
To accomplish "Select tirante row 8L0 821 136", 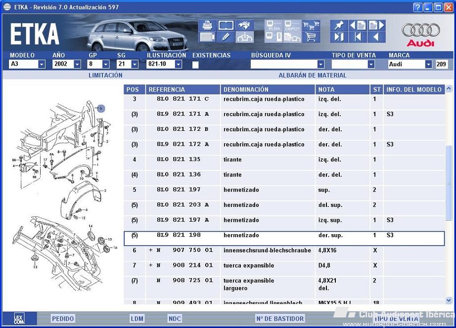I will (284, 177).
